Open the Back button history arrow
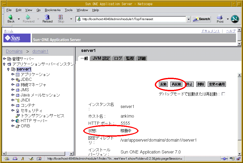The width and height of the screenshot is (243, 163). coord(19,19)
